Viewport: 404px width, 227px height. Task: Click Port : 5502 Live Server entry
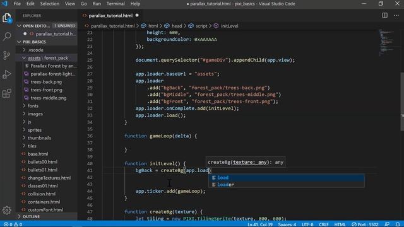[365, 224]
